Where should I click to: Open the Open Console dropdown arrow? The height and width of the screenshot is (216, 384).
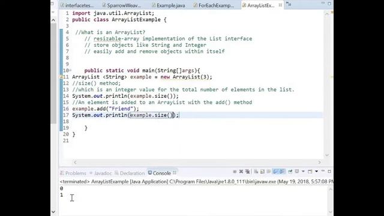[x=316, y=172]
